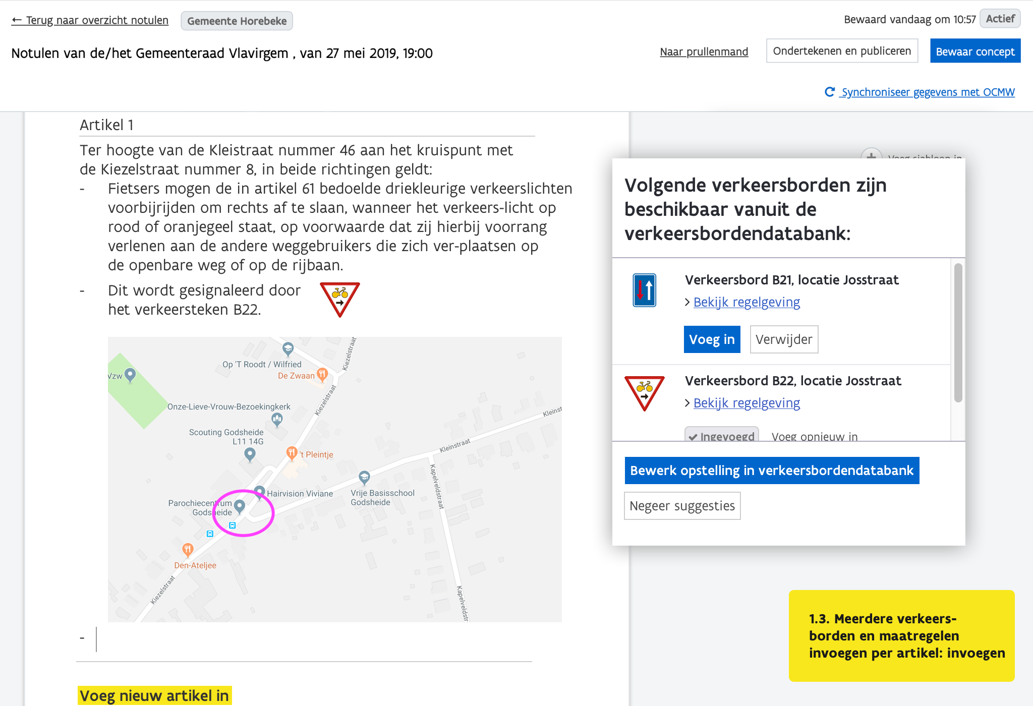This screenshot has width=1033, height=706.
Task: Click the Actief status badge
Action: click(1000, 19)
